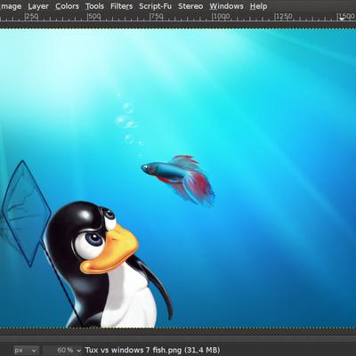Open the Colors menu

67,6
